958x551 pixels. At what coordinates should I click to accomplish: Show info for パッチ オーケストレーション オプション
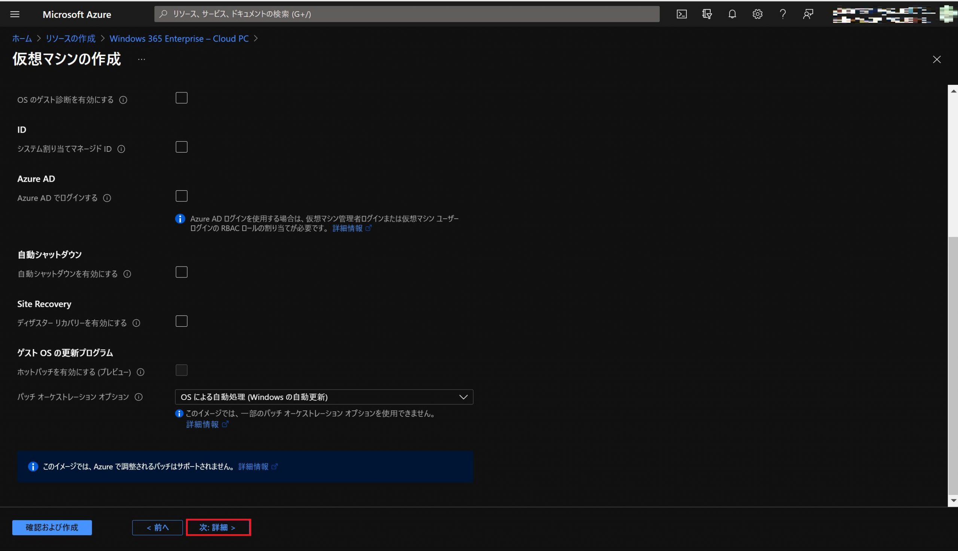click(138, 397)
